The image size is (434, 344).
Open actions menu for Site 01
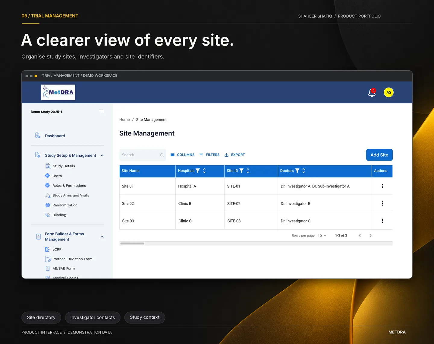[x=382, y=186]
